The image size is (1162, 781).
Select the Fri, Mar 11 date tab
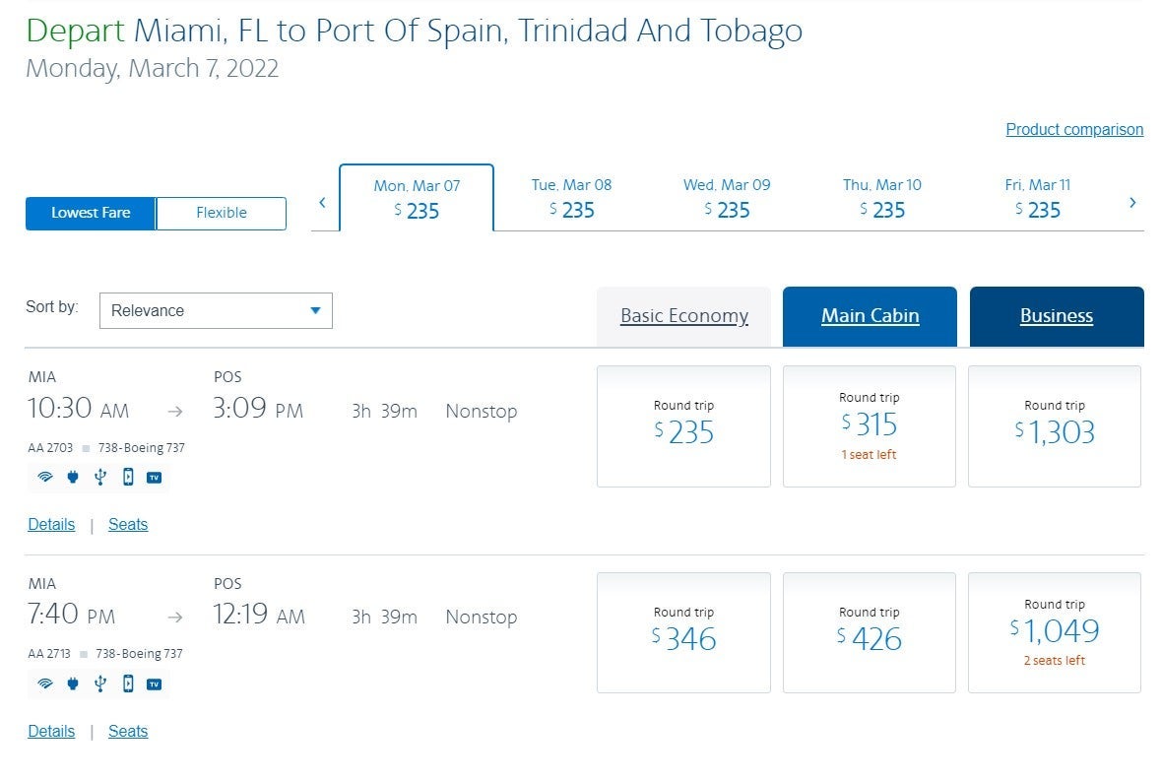point(1037,198)
